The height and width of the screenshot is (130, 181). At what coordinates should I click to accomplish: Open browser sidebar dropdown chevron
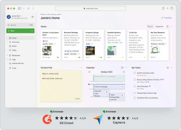[24, 8]
